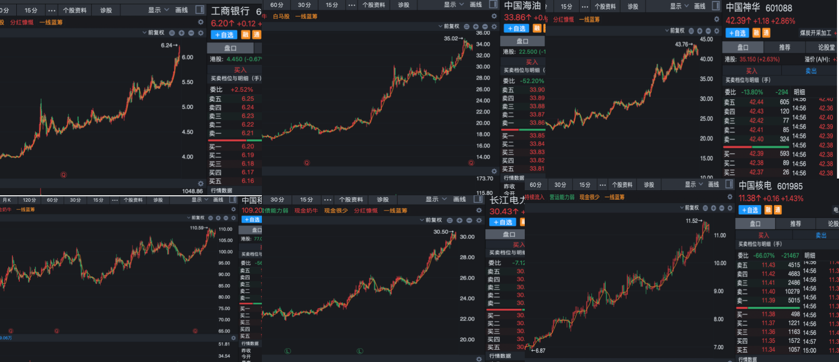
Task: Toggle 画线 drawing mode on 长江电力 chart
Action: click(x=460, y=199)
